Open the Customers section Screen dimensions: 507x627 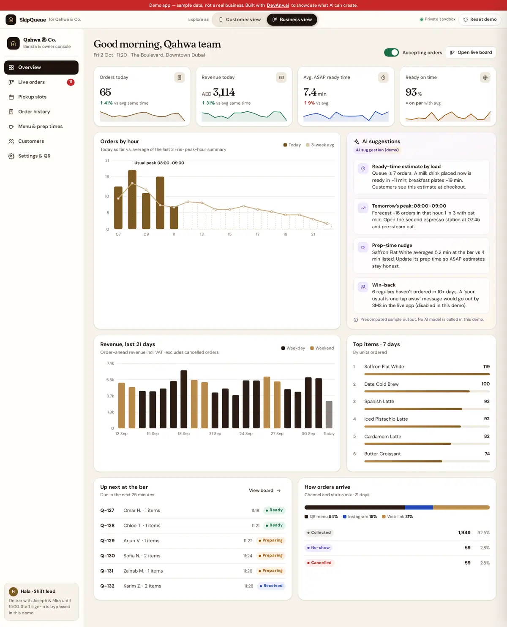pyautogui.click(x=41, y=141)
